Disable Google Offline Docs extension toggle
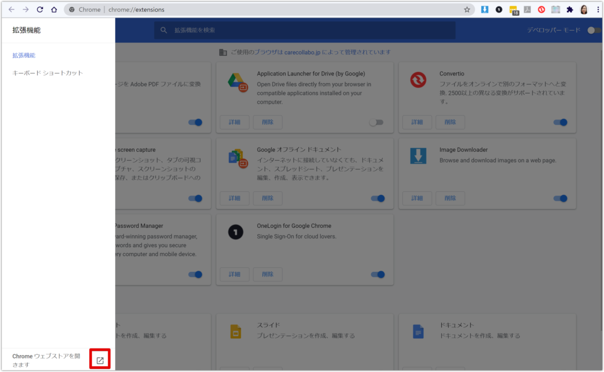 (378, 198)
